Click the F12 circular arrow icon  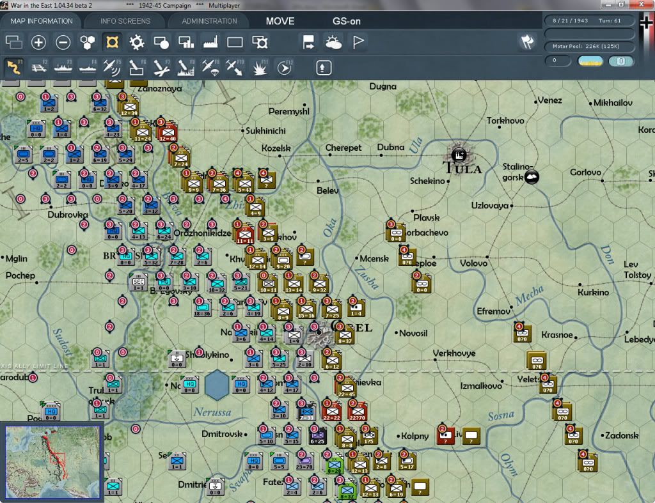pyautogui.click(x=284, y=67)
